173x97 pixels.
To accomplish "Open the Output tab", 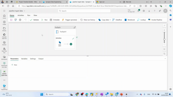I will 41,59.
